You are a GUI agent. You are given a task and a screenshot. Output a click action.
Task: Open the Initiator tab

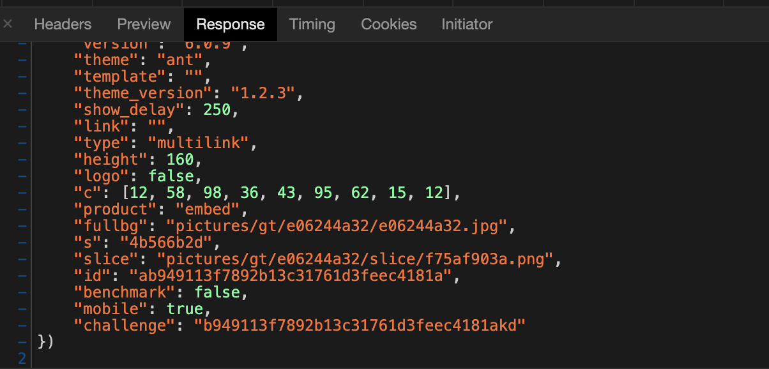(x=467, y=24)
